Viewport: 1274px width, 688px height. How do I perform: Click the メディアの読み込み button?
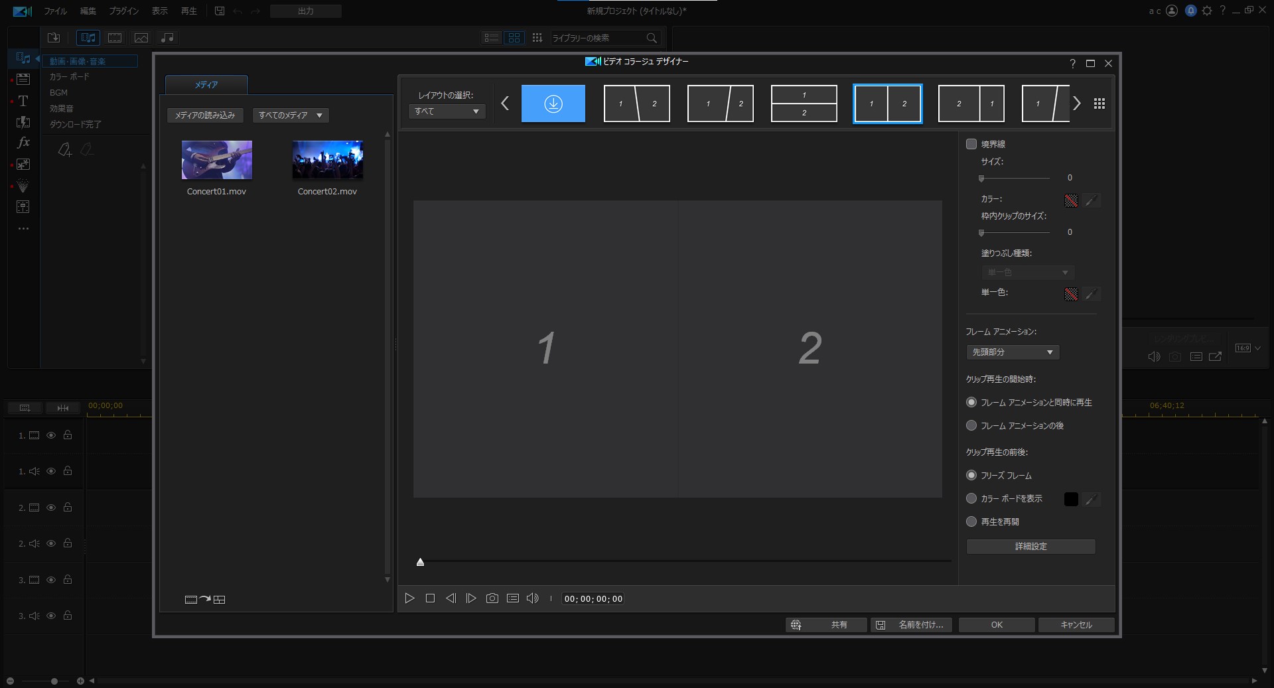205,115
